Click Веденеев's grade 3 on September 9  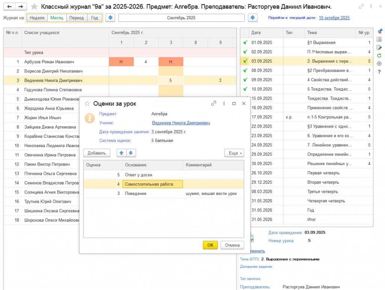[x=220, y=80]
